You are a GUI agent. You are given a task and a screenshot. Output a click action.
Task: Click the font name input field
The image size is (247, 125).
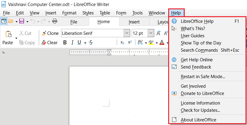92,33
